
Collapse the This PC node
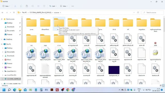tap(2, 44)
